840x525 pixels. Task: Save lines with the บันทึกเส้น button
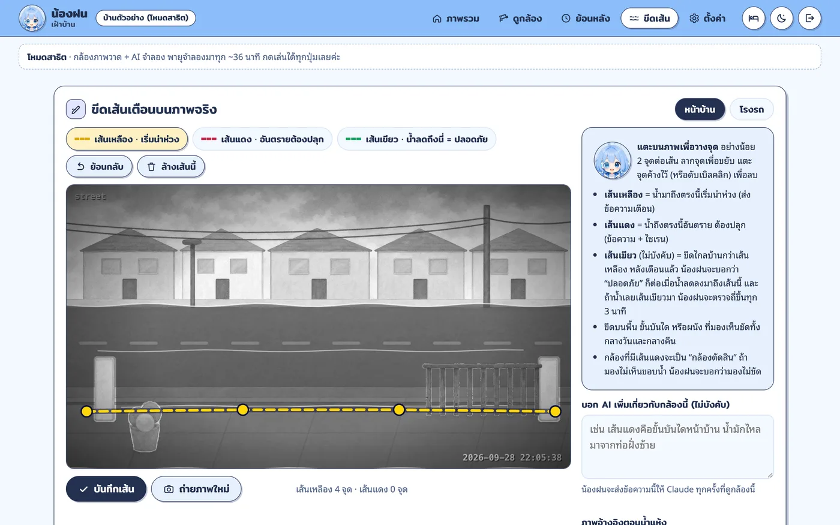click(106, 489)
